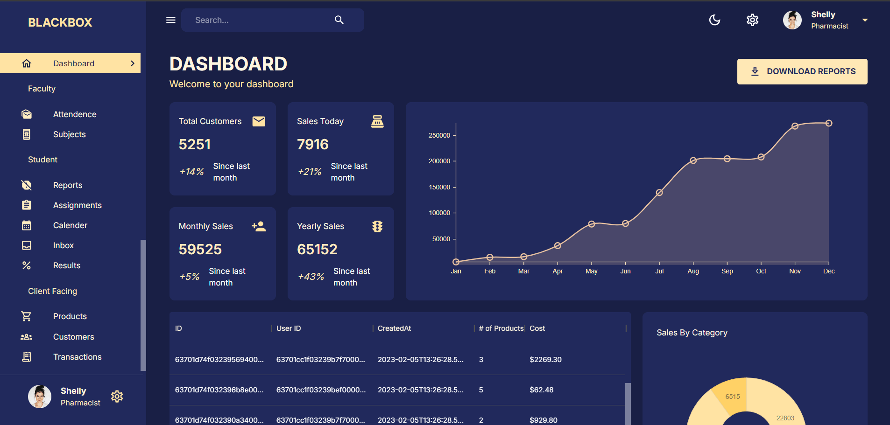Open Products shopping cart icon
Viewport: 890px width, 425px height.
point(27,316)
